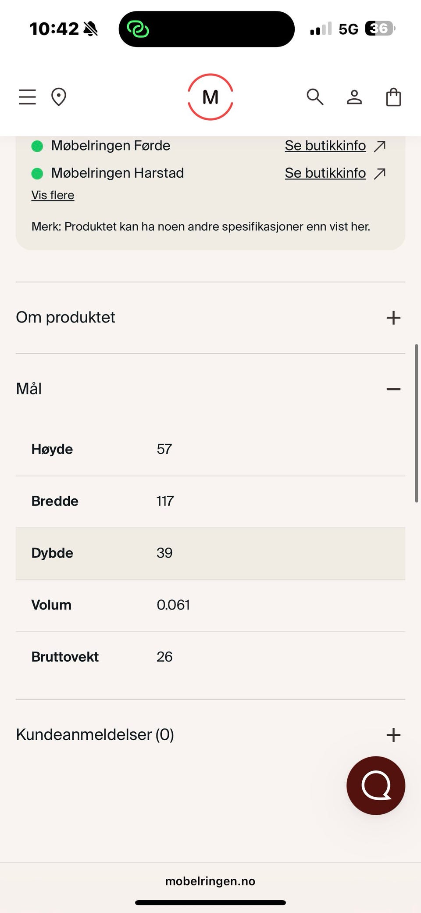421x913 pixels.
Task: Click the page scrollbar on the right
Action: coord(416,423)
